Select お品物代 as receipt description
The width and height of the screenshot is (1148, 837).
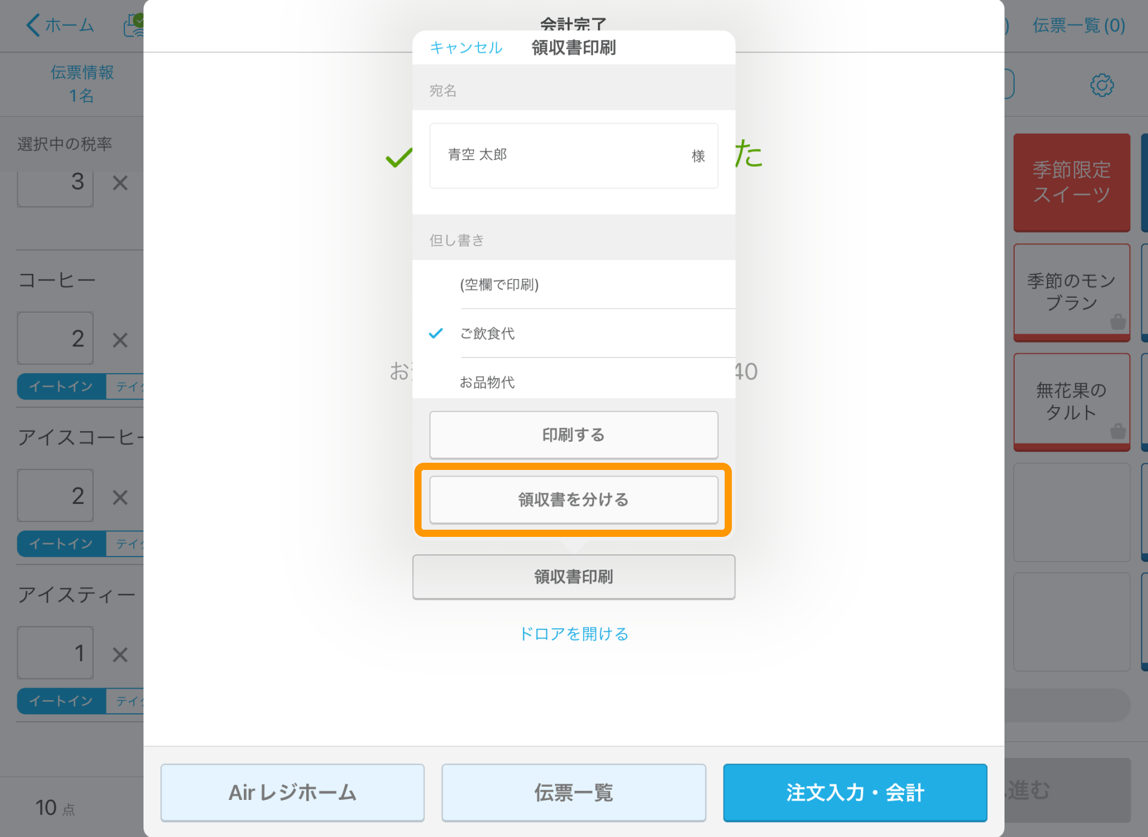pos(488,381)
